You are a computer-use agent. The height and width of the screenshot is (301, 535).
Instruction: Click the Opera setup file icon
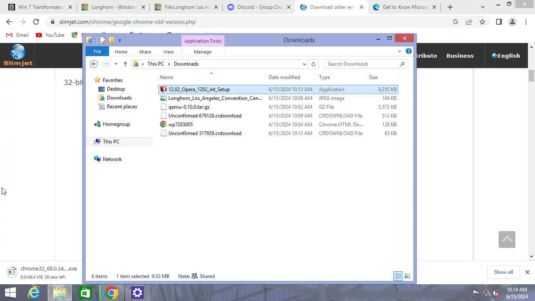[163, 89]
